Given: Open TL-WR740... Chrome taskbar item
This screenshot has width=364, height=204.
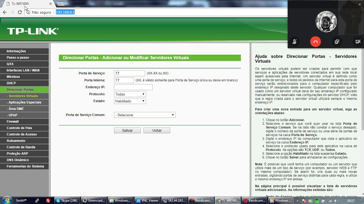Looking at the screenshot, I should click(227, 200).
